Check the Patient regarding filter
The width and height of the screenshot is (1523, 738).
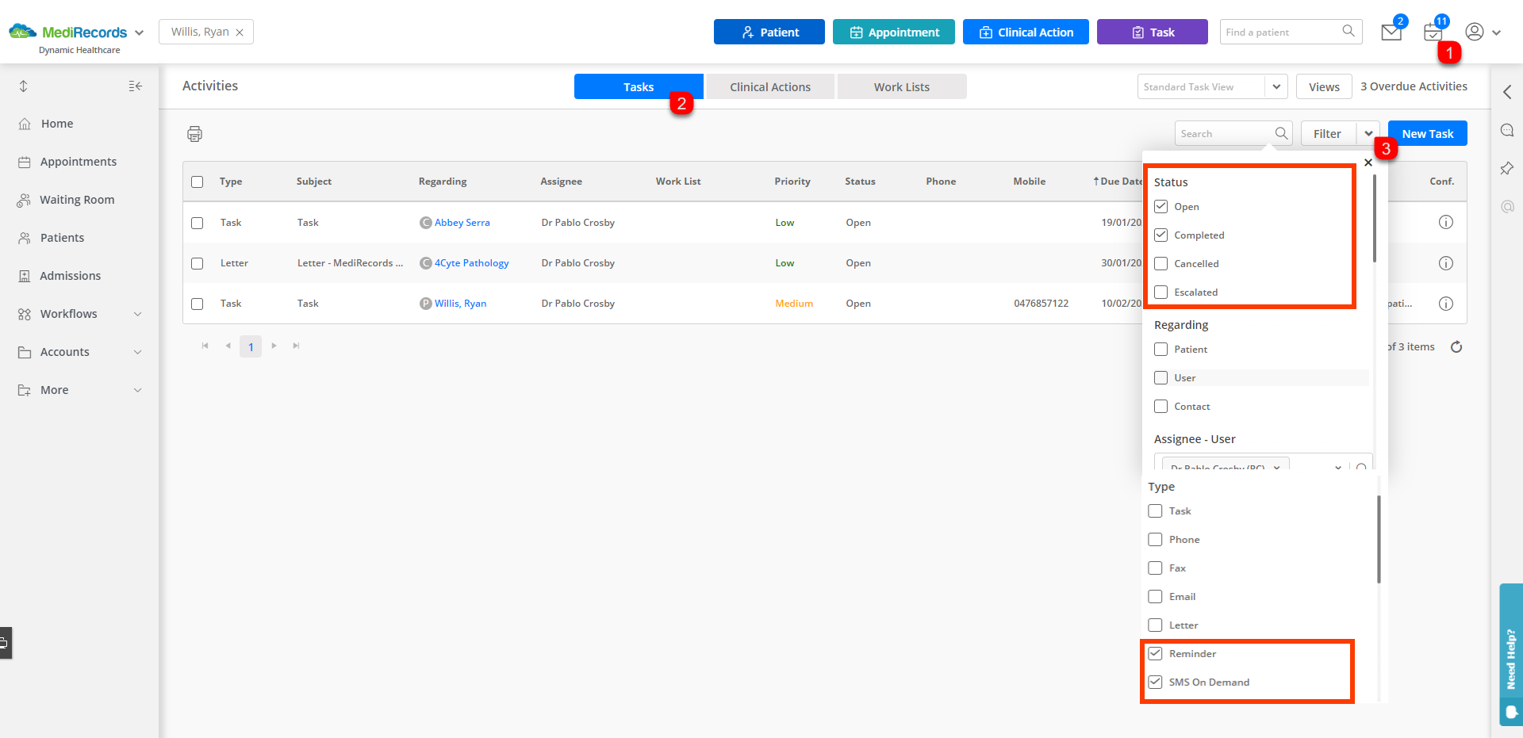1160,349
